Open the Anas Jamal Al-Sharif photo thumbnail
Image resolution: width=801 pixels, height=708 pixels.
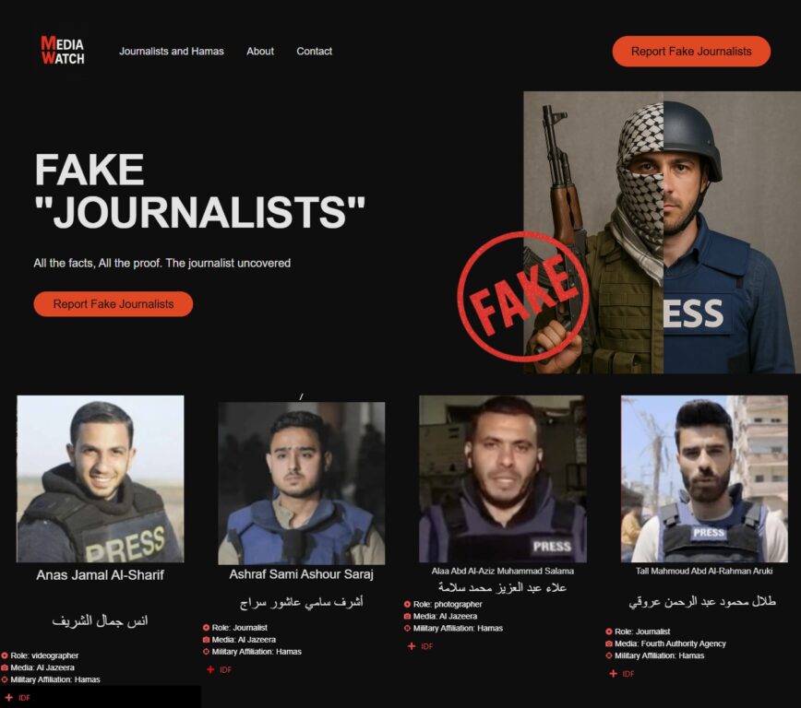click(x=100, y=478)
